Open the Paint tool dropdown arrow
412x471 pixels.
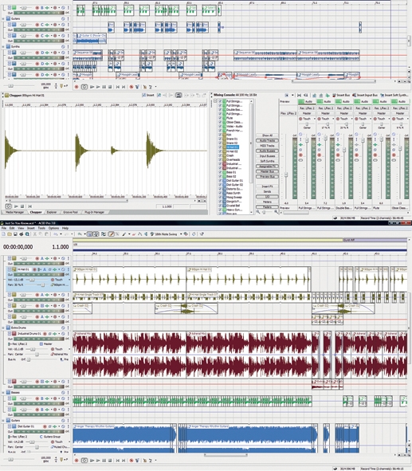pyautogui.click(x=129, y=234)
